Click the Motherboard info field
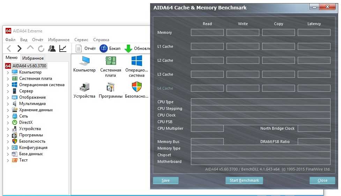 point(260,161)
